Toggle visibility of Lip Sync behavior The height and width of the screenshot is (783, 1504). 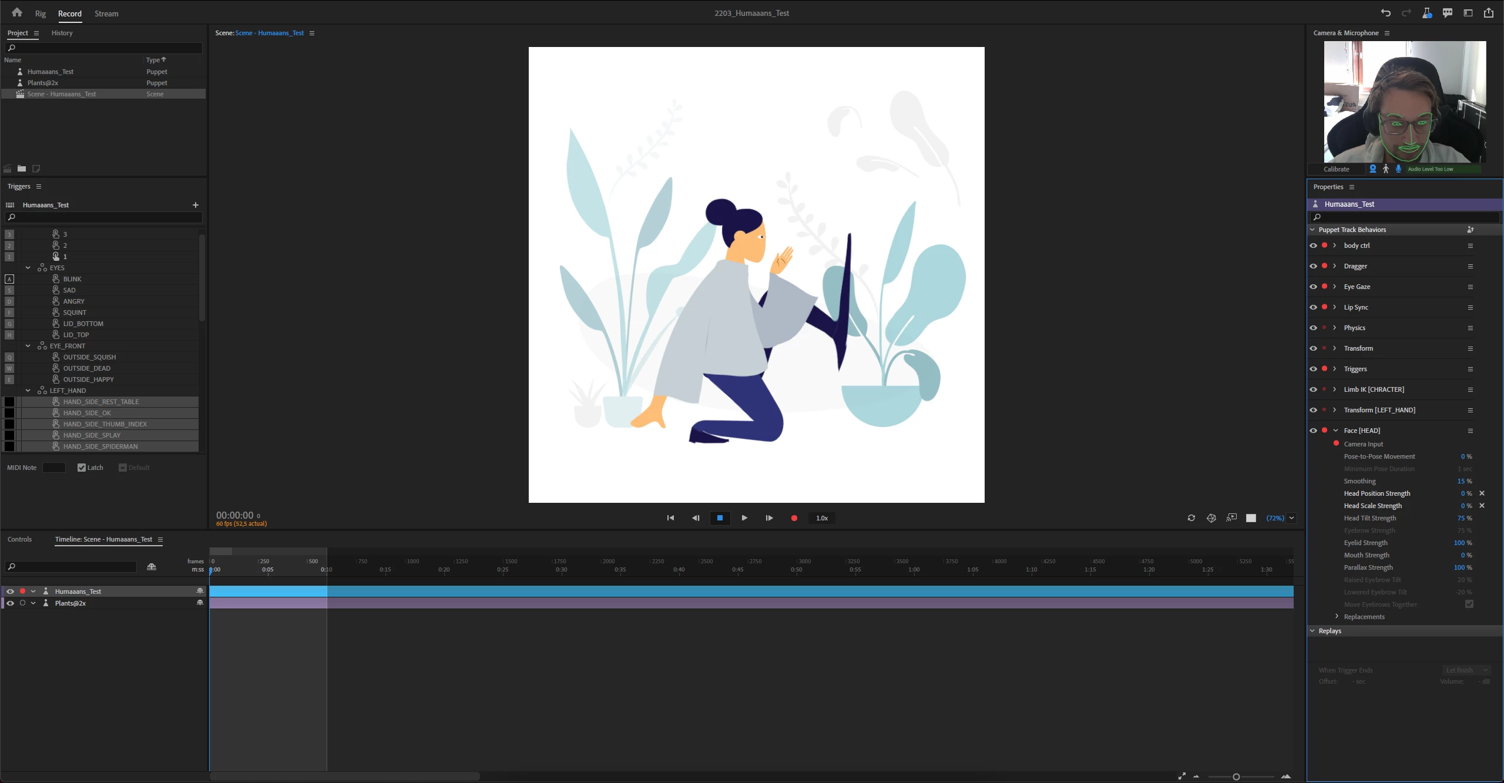click(x=1313, y=307)
